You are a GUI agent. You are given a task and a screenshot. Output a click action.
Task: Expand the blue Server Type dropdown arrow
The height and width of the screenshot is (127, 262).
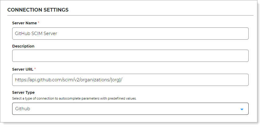click(x=242, y=109)
